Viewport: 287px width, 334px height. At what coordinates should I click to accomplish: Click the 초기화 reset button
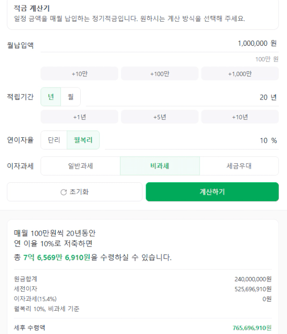75,192
